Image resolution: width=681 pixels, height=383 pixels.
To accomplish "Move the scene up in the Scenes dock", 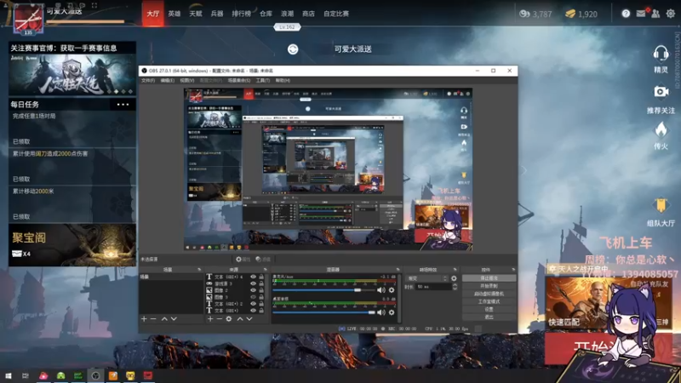I will point(164,318).
